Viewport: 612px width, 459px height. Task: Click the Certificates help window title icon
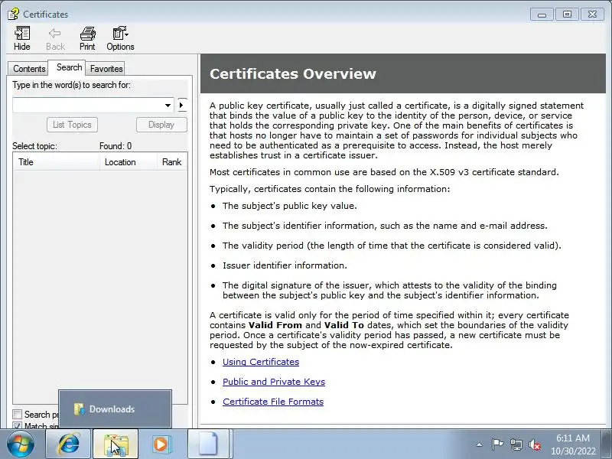13,14
